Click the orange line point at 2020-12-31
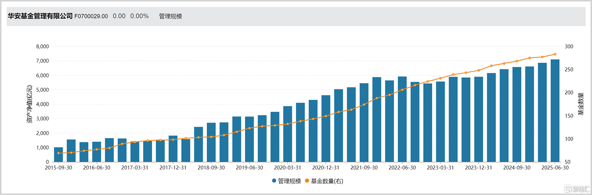The height and width of the screenshot is (195, 592). 326,116
